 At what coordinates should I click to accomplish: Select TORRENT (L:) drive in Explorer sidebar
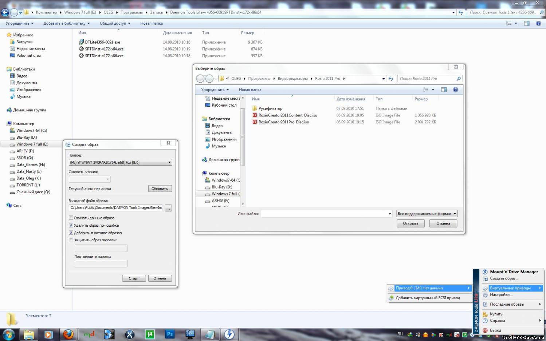tap(28, 185)
